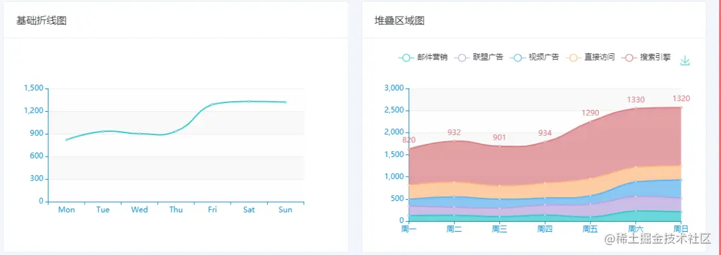The width and height of the screenshot is (721, 255).
Task: Click the 周五 axis label
Action: [590, 228]
